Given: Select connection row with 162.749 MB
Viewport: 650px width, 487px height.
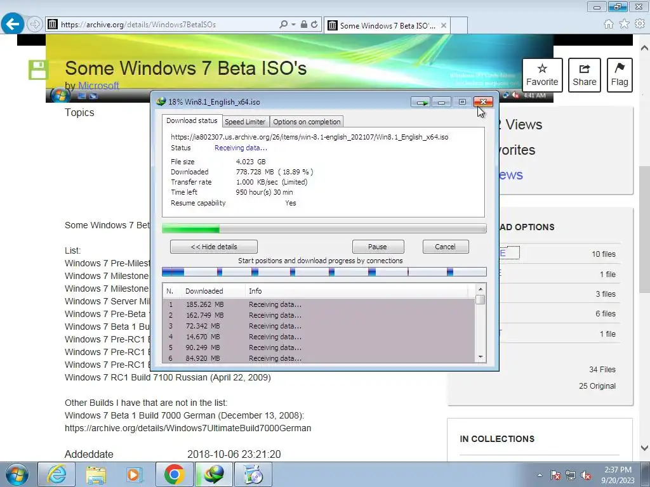Looking at the screenshot, I should tap(319, 315).
